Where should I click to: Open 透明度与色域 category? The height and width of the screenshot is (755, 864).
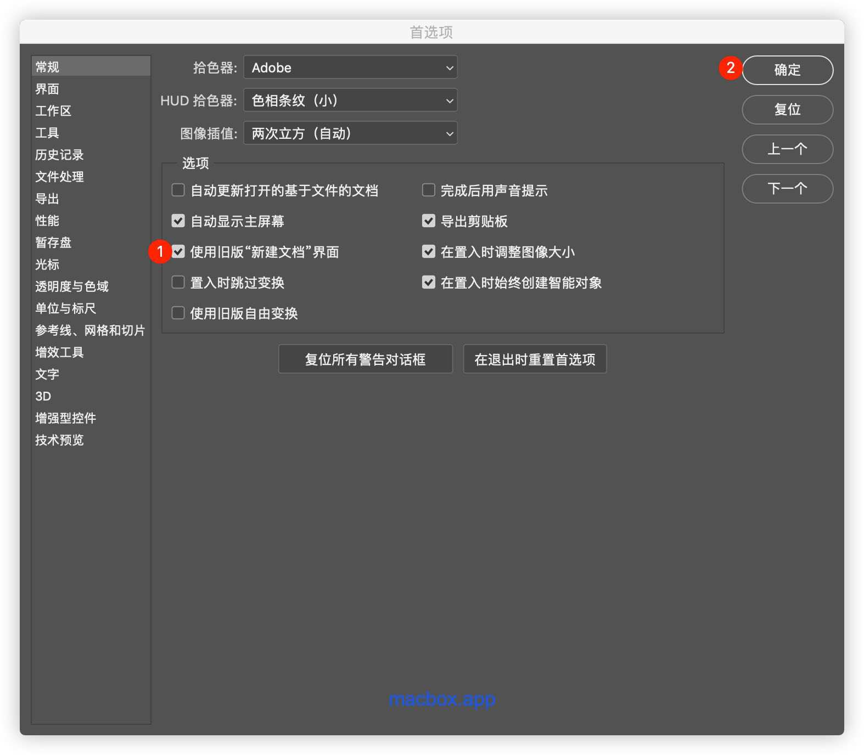[91, 286]
